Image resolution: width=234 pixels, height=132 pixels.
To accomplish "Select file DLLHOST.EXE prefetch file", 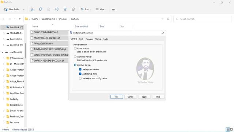I will [x=49, y=32].
